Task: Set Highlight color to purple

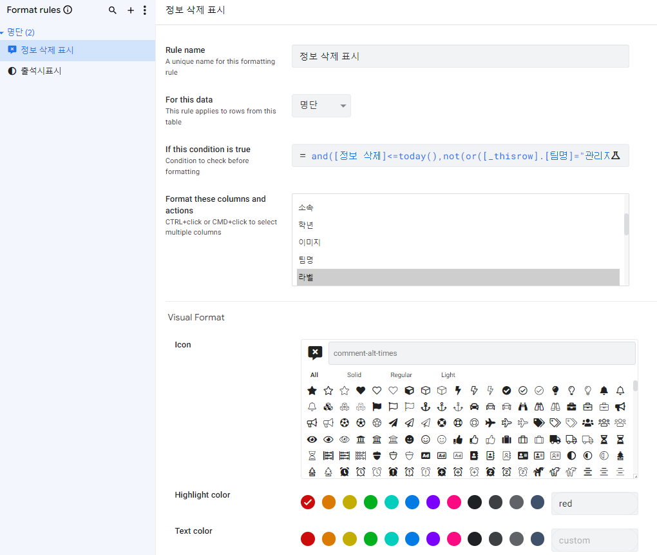Action: 433,502
